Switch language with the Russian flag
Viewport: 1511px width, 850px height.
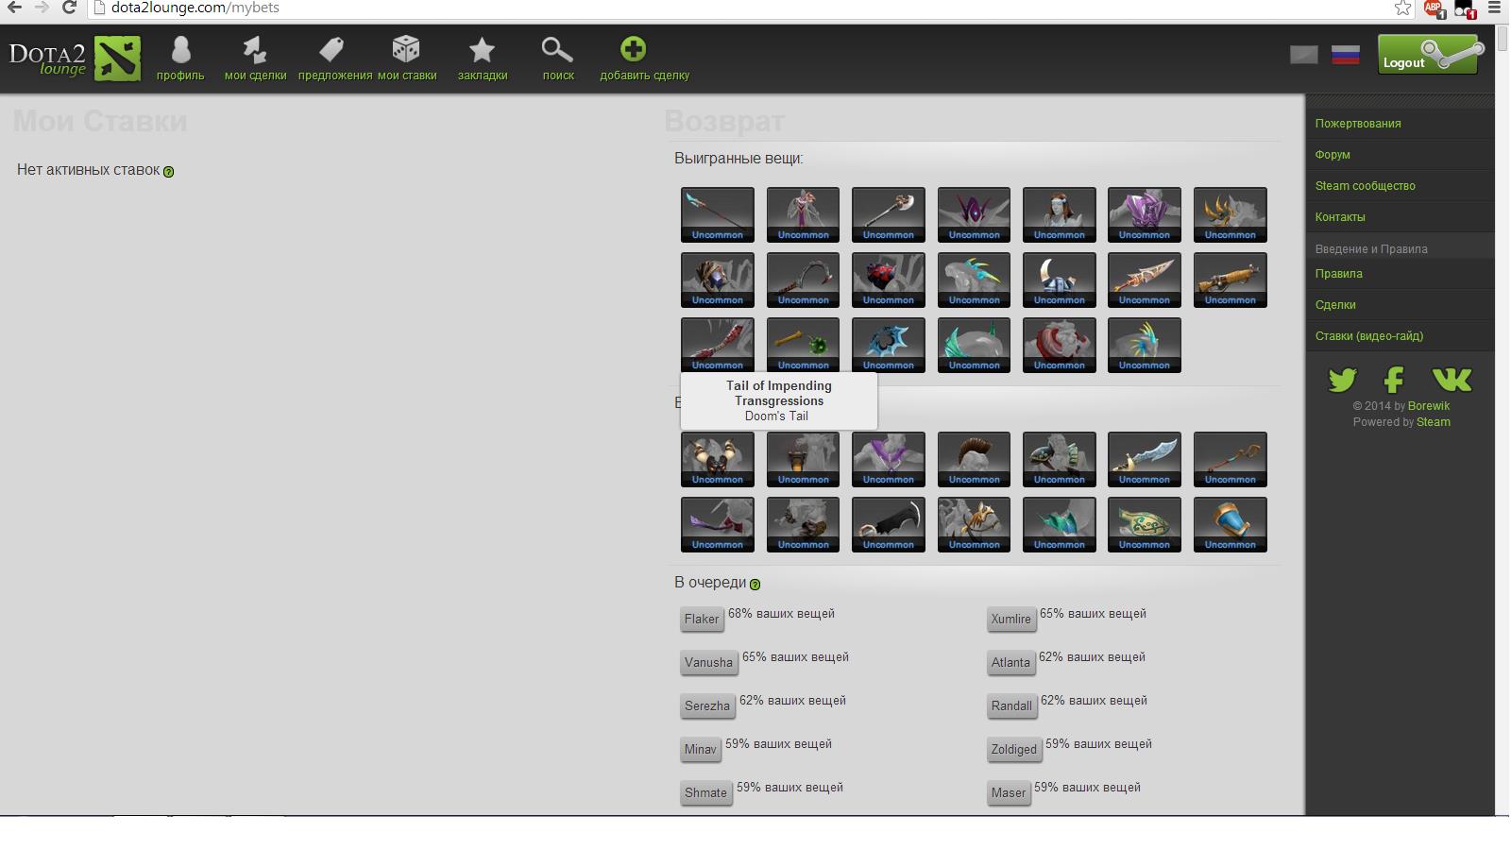[1346, 55]
